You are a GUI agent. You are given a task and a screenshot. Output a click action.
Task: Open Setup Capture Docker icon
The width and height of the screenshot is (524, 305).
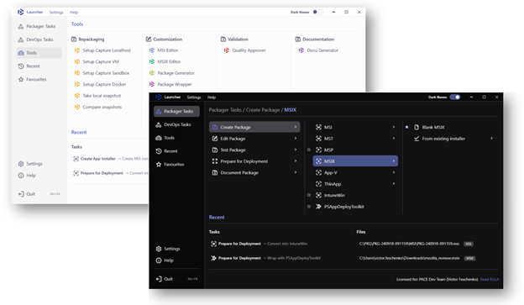tap(77, 84)
